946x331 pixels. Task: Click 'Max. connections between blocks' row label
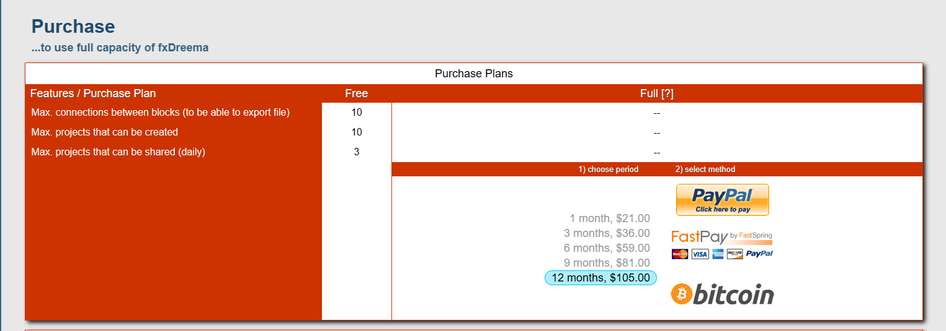pyautogui.click(x=161, y=113)
